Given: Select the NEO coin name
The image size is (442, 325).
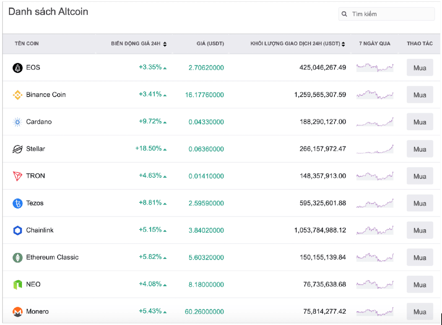Looking at the screenshot, I should point(33,284).
